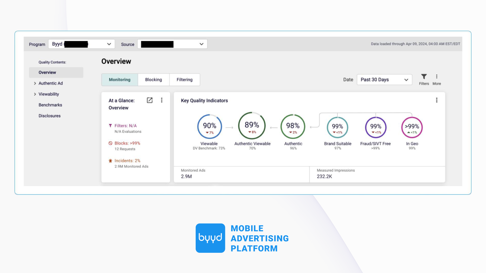This screenshot has height=273, width=486.
Task: Click the Incidents alarm icon
Action: (x=110, y=161)
